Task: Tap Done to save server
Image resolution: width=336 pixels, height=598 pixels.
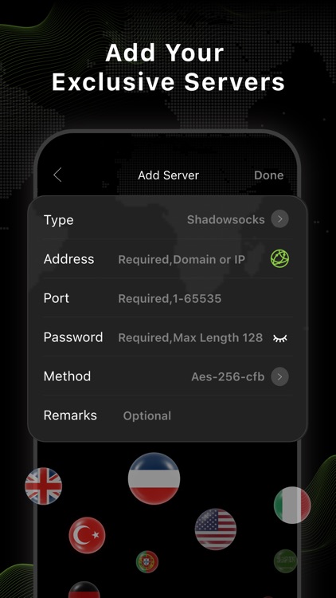Action: 268,175
